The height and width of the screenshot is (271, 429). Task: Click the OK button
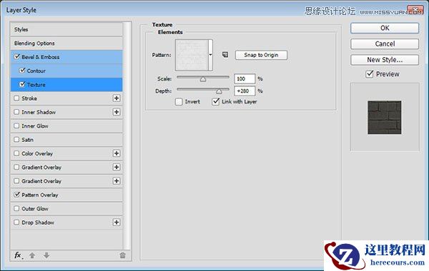[x=385, y=28]
